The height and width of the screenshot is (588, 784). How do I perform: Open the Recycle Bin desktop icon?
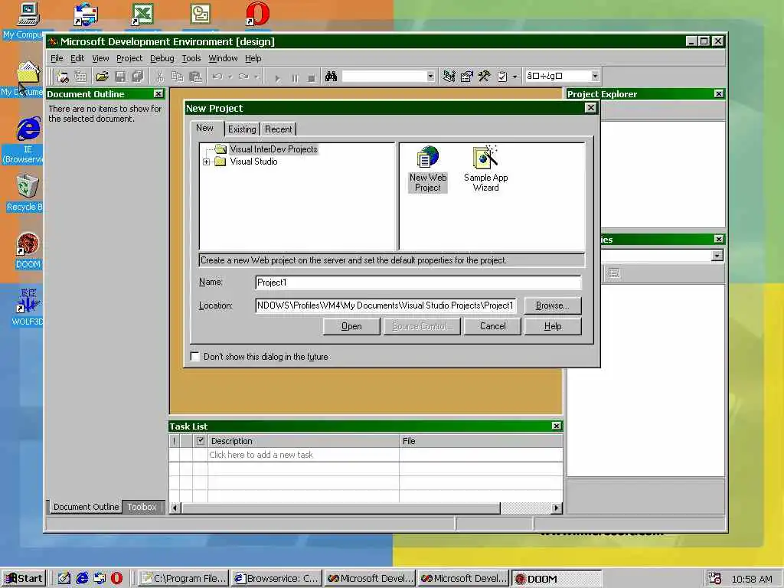[x=25, y=193]
